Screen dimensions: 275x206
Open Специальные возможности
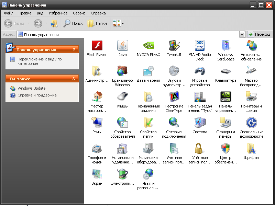[251, 128]
